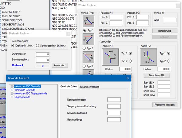Click Position P1 Pos. Z field
The height and width of the screenshot is (138, 182).
coord(116,23)
